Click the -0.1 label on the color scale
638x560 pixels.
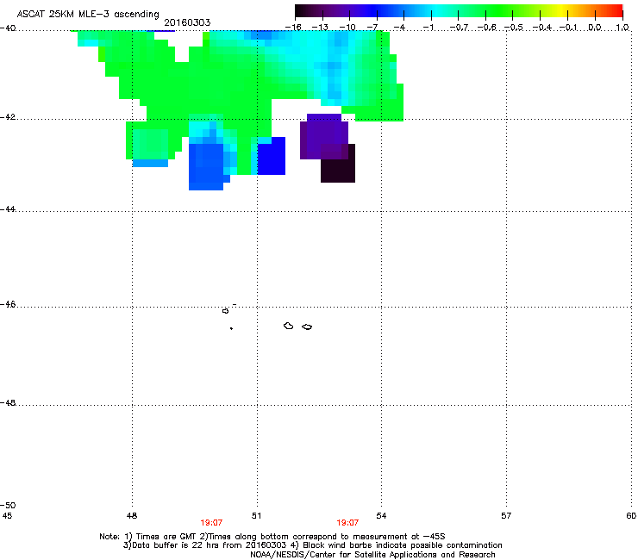[568, 28]
